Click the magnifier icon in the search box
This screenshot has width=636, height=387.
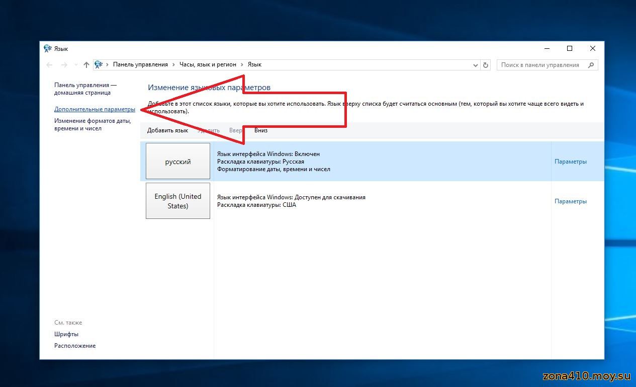pyautogui.click(x=591, y=65)
